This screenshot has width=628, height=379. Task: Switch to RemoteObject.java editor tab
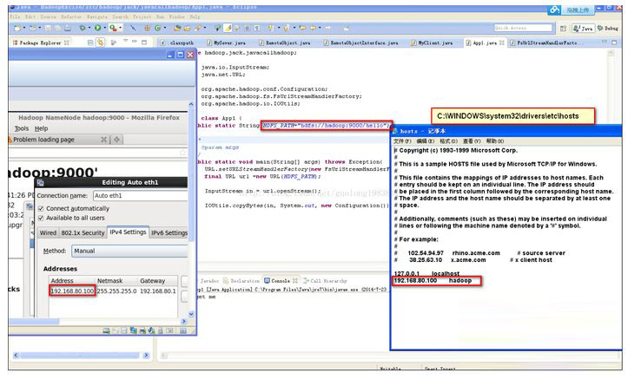(x=284, y=42)
